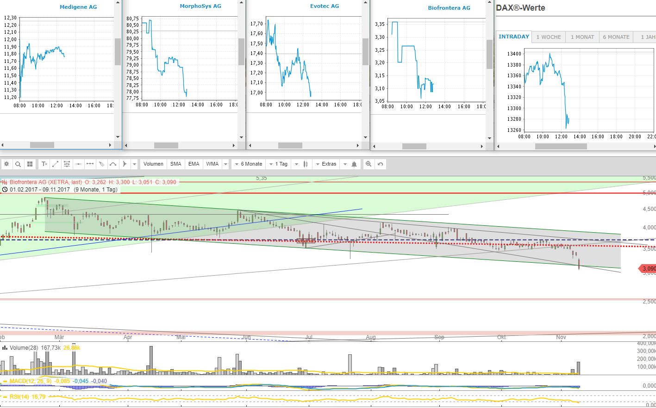This screenshot has height=408, width=656.
Task: Click the MACD(12, 26, 9) indicator label
Action: click(31, 381)
